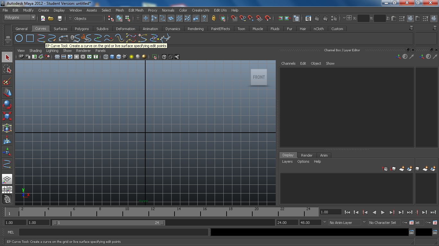Toggle snap to points magnet

click(251, 18)
